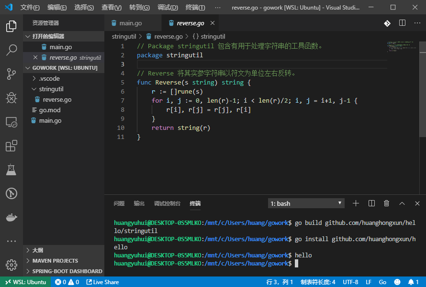Screen dimensions: 426x287
Task: Open main.go in GOWORK folder tree
Action: click(x=64, y=121)
